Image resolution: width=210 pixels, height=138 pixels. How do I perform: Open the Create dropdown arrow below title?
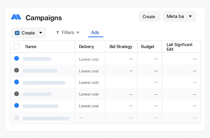pos(41,33)
